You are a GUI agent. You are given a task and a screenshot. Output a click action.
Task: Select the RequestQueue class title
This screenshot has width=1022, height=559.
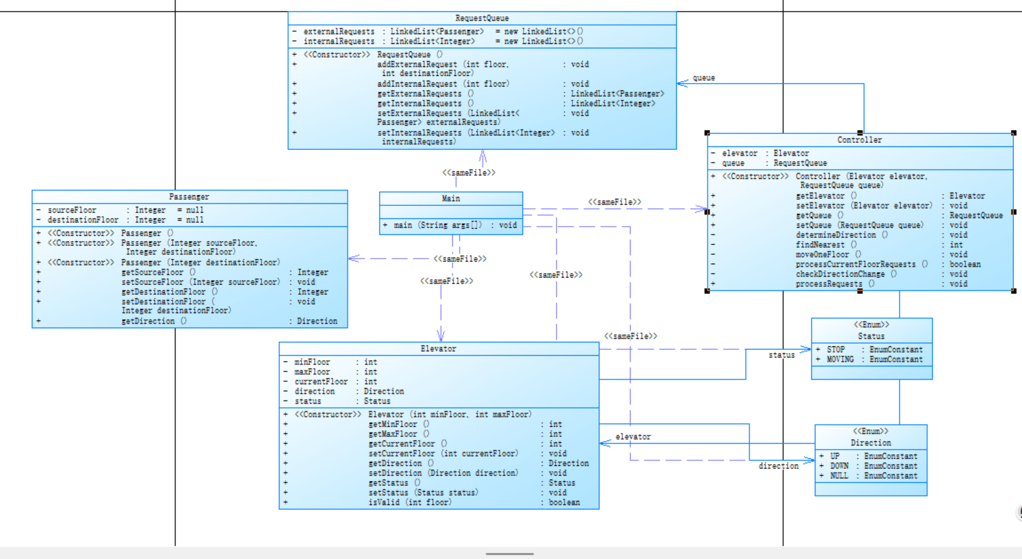click(x=482, y=18)
